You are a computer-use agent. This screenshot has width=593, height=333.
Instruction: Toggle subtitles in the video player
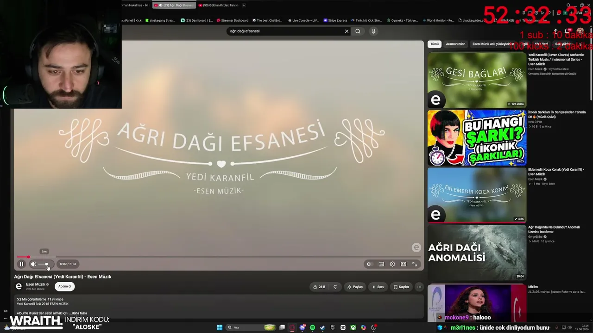point(381,264)
